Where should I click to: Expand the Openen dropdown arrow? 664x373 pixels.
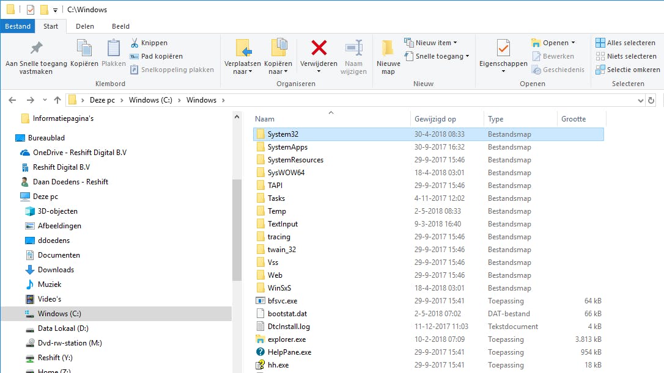tap(573, 43)
